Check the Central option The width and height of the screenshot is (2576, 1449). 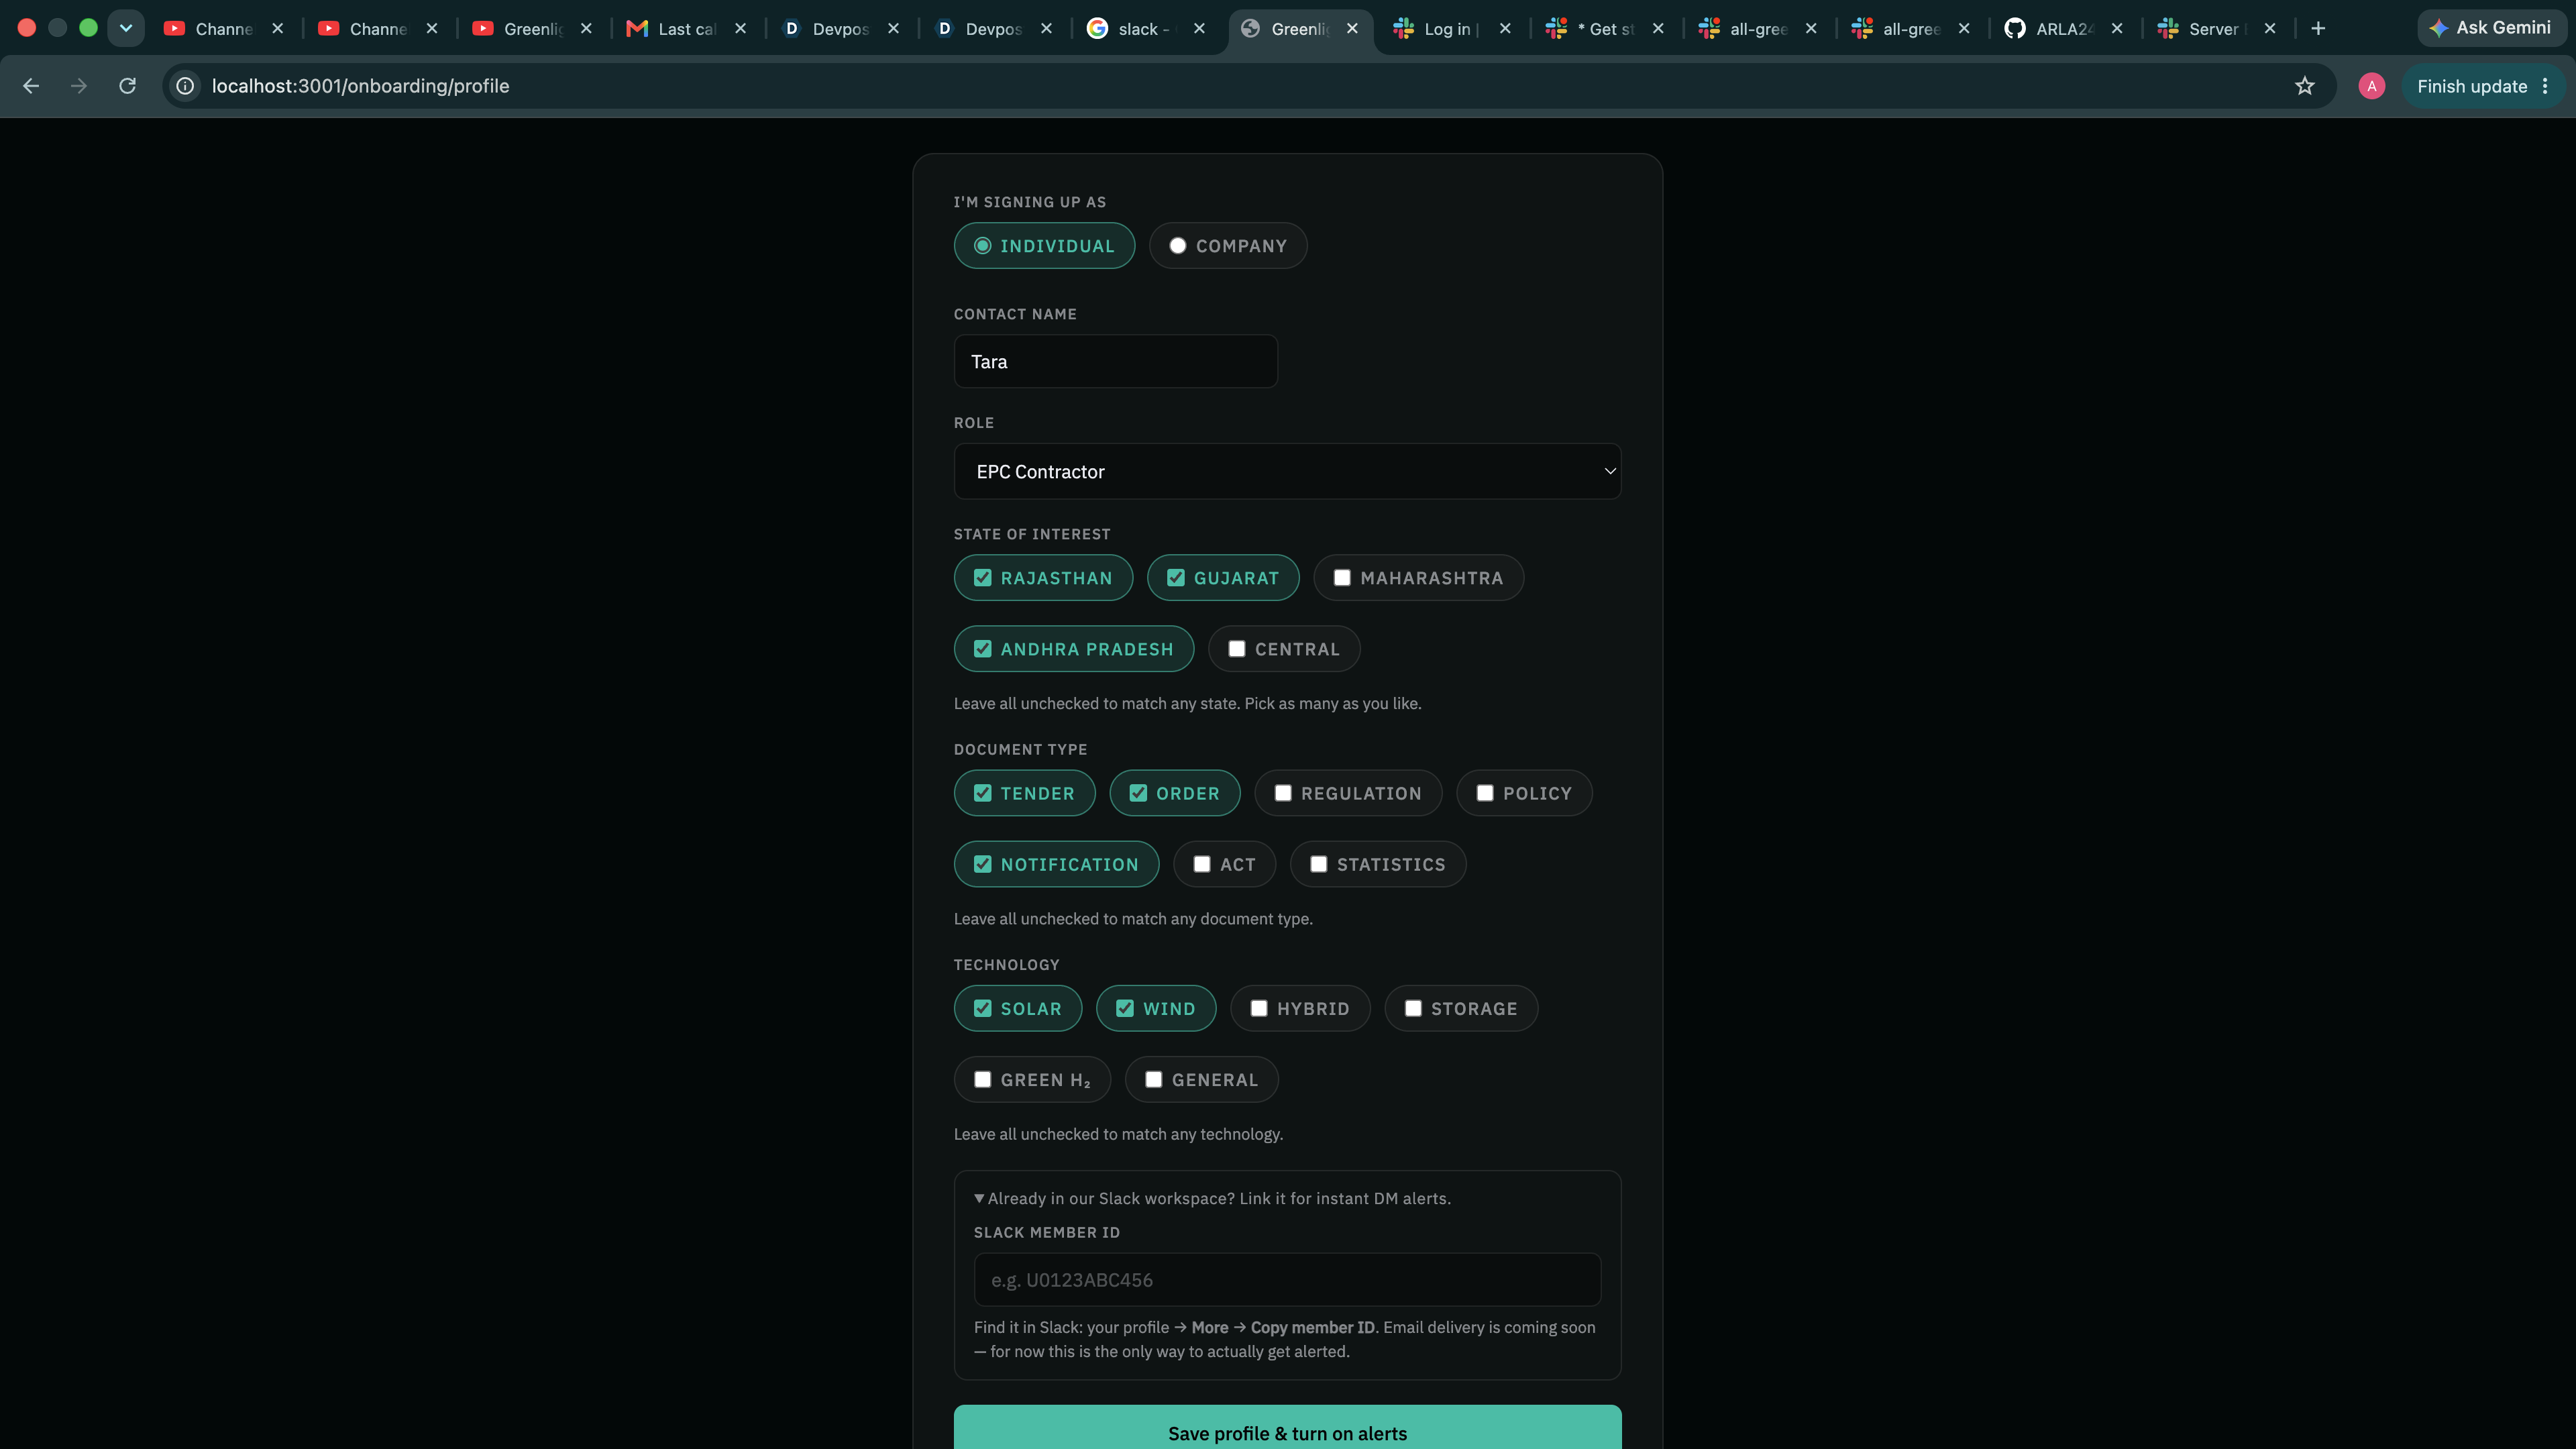[1284, 649]
